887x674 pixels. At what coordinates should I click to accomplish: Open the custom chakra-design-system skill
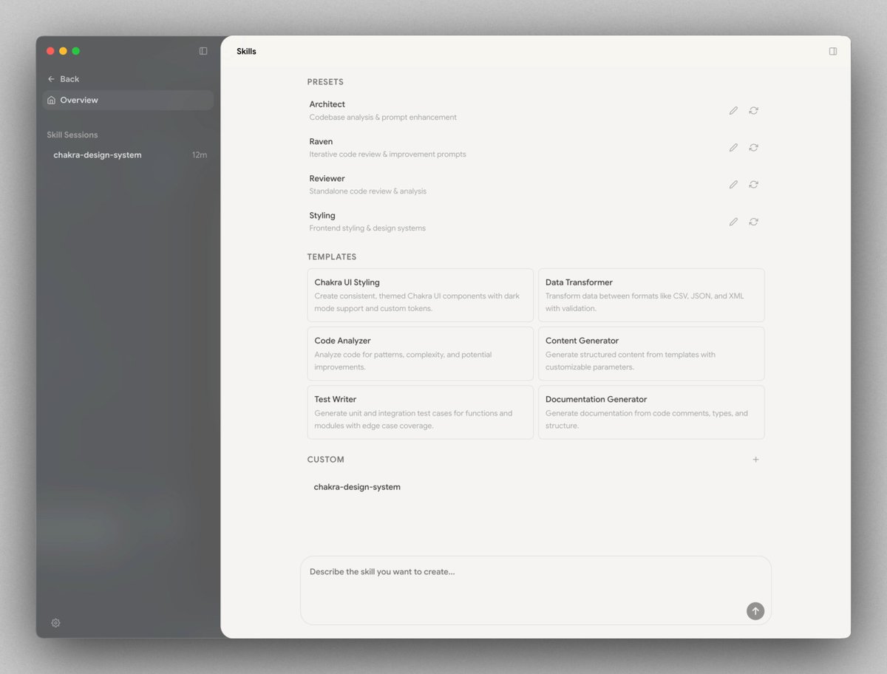(357, 488)
